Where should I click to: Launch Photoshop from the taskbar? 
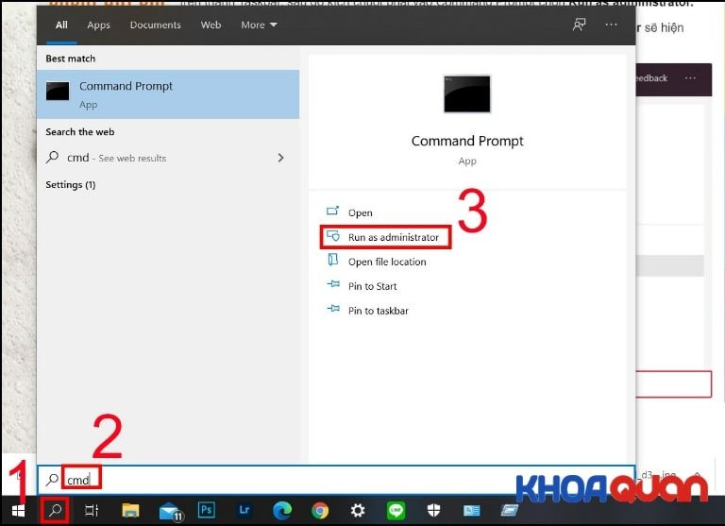coord(206,510)
